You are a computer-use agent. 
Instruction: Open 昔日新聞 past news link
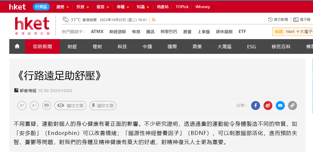click(x=278, y=19)
